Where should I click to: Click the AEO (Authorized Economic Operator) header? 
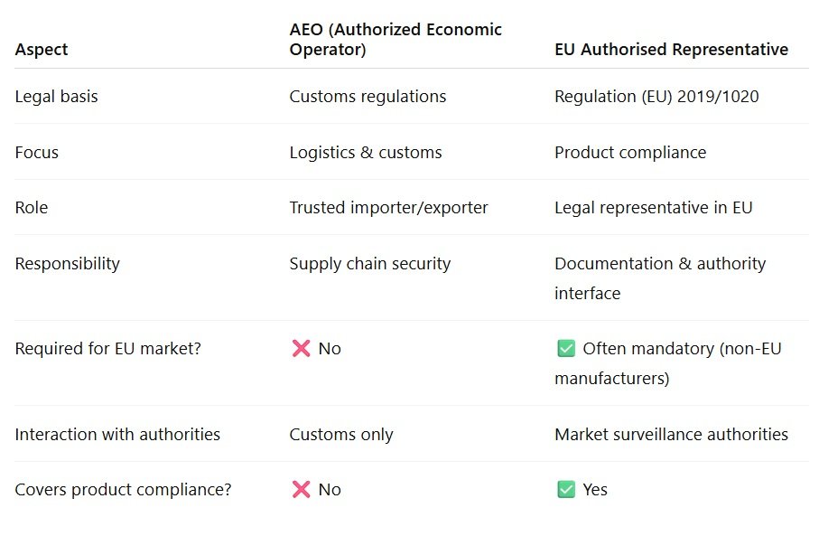coord(396,40)
